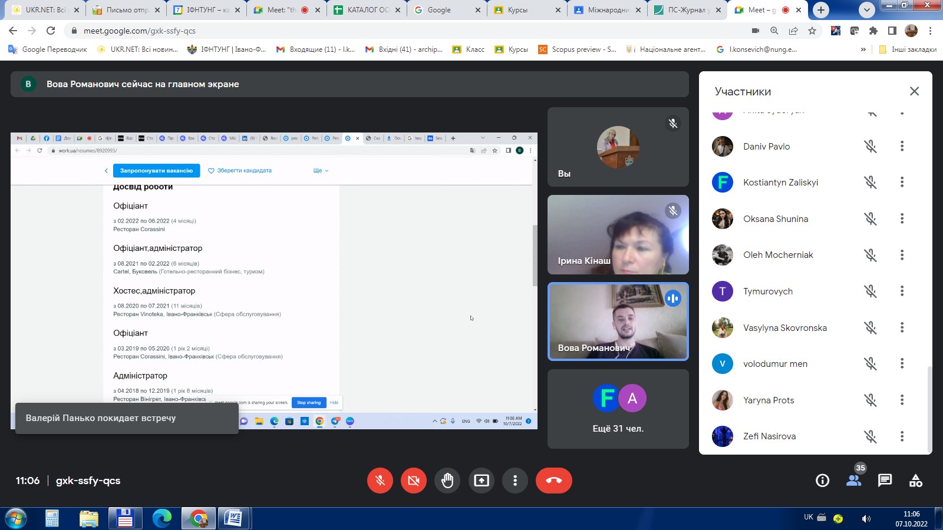
Task: Mute Daniv Pavlo's microphone
Action: click(870, 146)
